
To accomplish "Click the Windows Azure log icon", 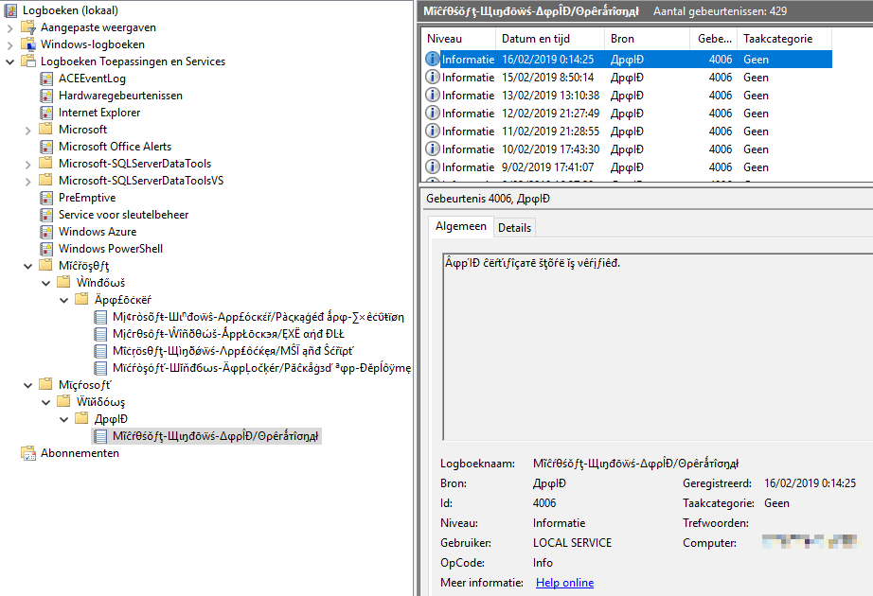I will click(46, 232).
